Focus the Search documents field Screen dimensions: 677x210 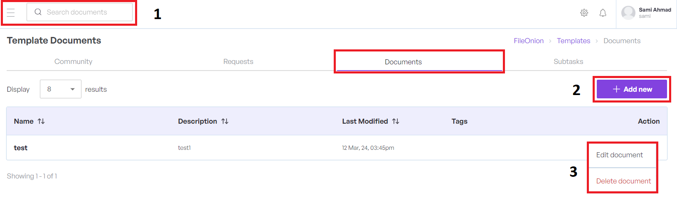pyautogui.click(x=87, y=12)
